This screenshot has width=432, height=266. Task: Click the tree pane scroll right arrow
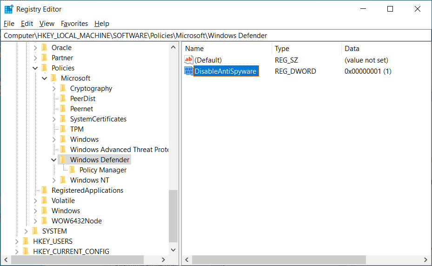[163, 260]
